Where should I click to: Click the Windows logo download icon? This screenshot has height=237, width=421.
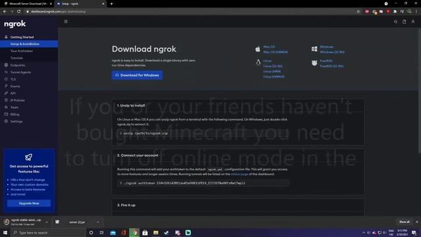click(x=314, y=49)
